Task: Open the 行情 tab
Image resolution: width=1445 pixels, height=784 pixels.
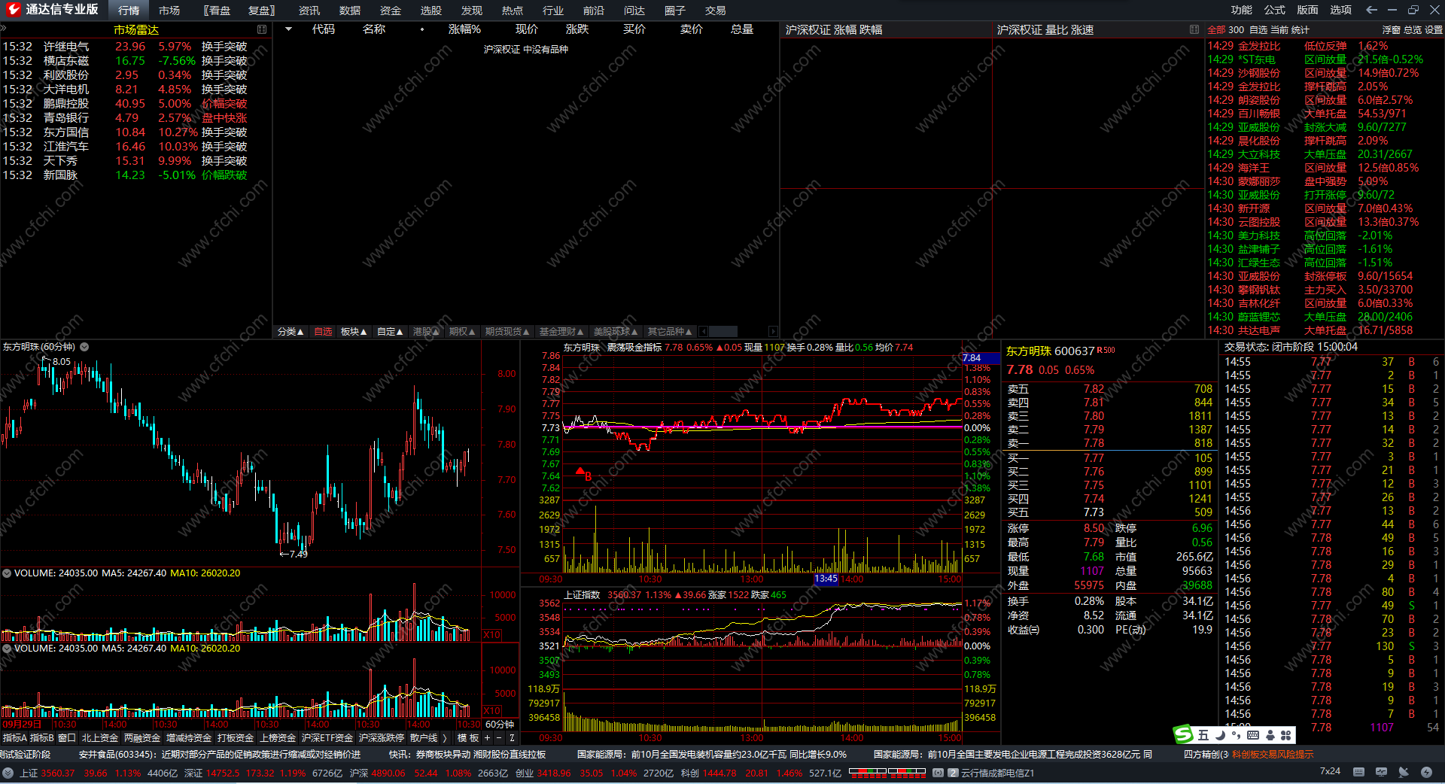Action: point(129,11)
